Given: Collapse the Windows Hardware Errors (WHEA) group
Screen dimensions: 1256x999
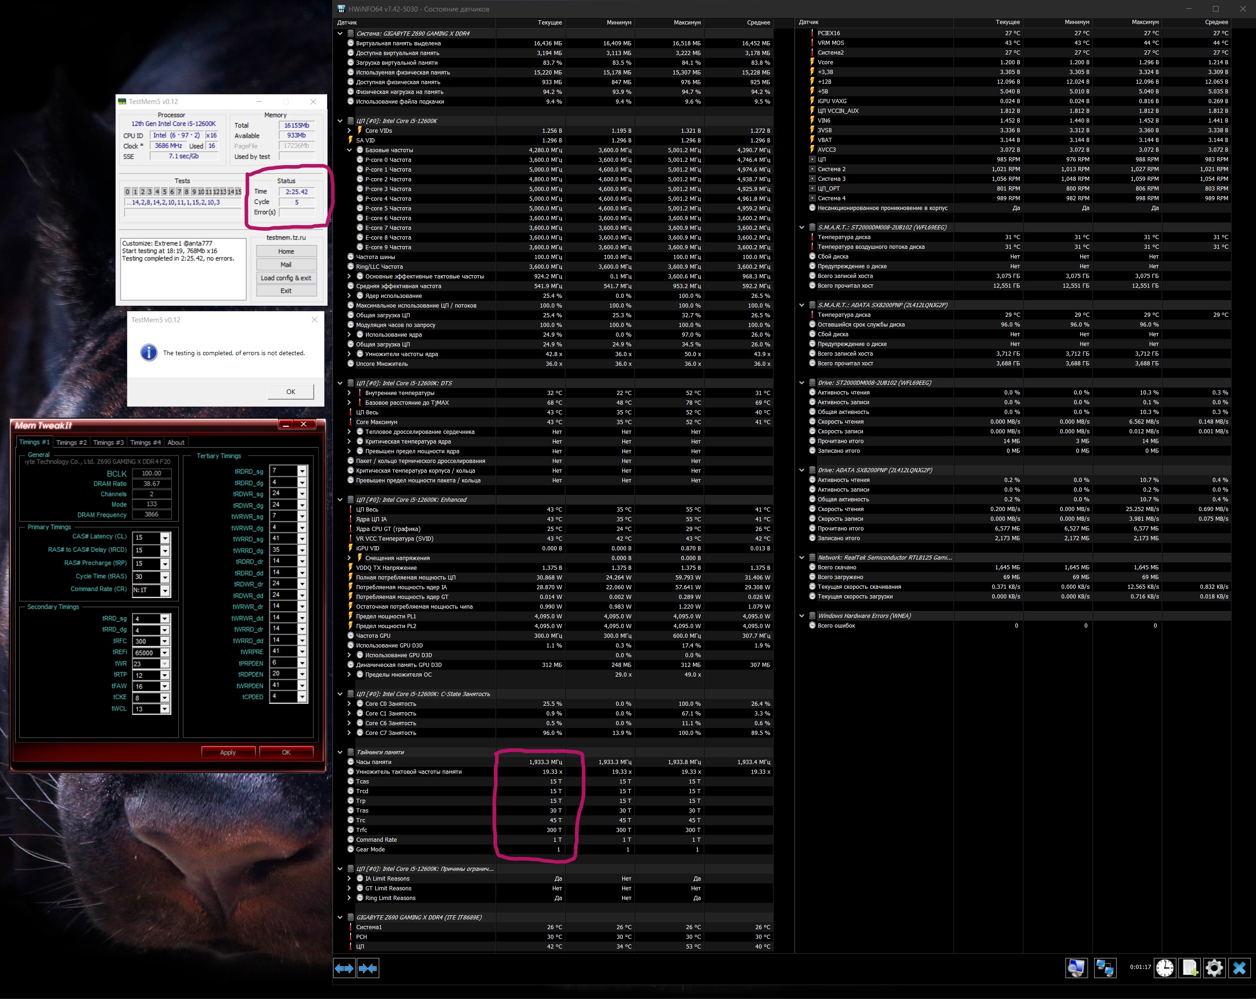Looking at the screenshot, I should point(802,616).
